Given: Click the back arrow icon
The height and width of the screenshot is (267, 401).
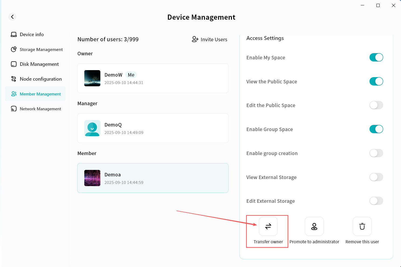Looking at the screenshot, I should (x=12, y=17).
